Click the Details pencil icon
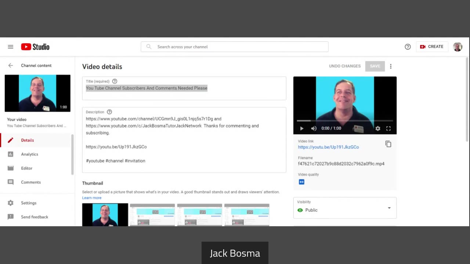The height and width of the screenshot is (264, 470). click(11, 140)
